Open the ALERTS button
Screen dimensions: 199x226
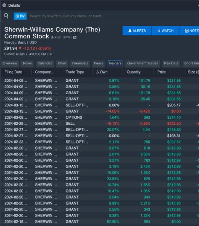click(x=137, y=31)
